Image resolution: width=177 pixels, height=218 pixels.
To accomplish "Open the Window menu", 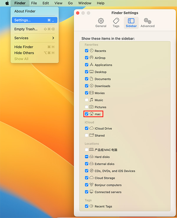I will (85, 3).
